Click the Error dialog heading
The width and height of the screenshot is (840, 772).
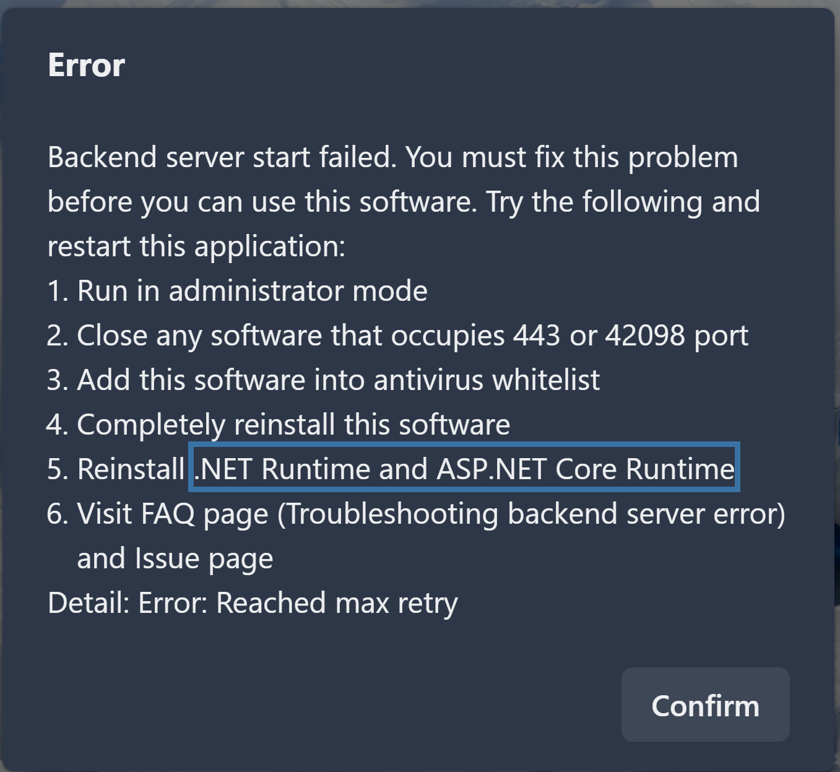click(x=87, y=65)
